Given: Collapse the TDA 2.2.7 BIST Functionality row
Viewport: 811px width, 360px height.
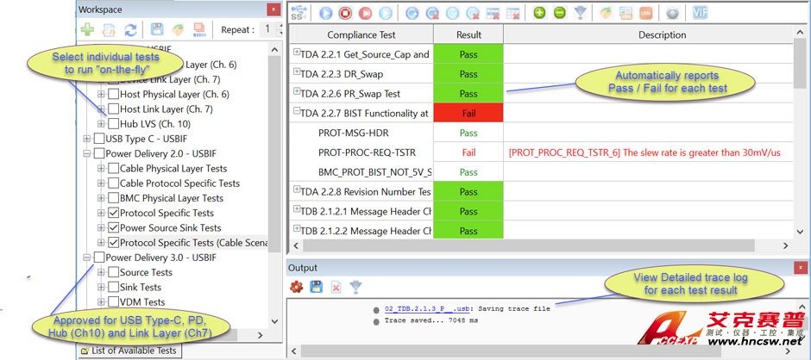Looking at the screenshot, I should pos(297,112).
